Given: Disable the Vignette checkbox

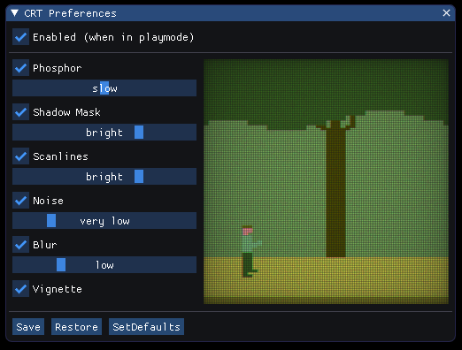Looking at the screenshot, I should click(20, 289).
